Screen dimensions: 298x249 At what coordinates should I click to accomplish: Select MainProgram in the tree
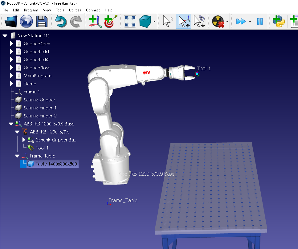(37, 76)
